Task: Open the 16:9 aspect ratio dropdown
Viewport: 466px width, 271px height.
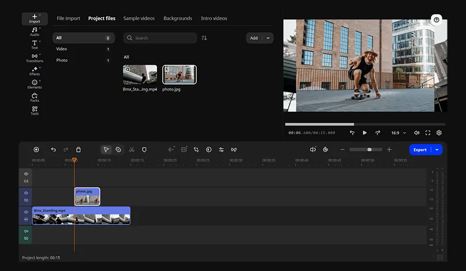Action: [399, 133]
